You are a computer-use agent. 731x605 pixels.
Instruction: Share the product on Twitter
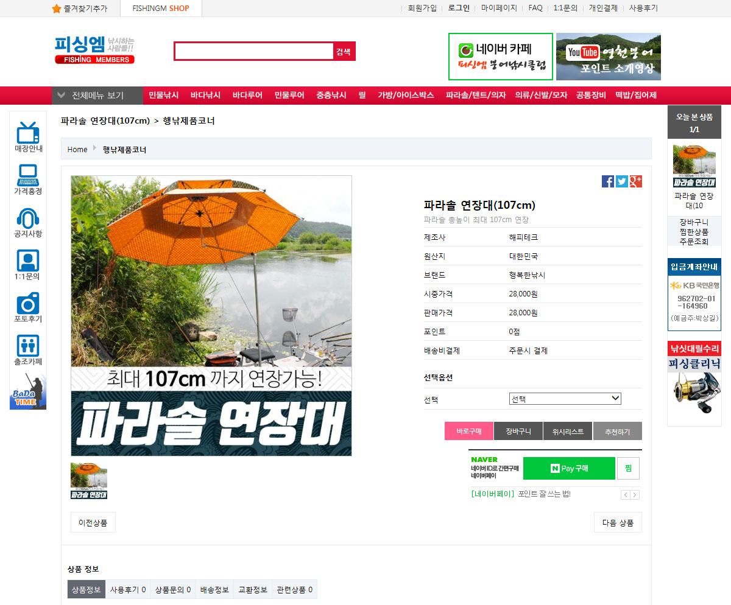[622, 181]
